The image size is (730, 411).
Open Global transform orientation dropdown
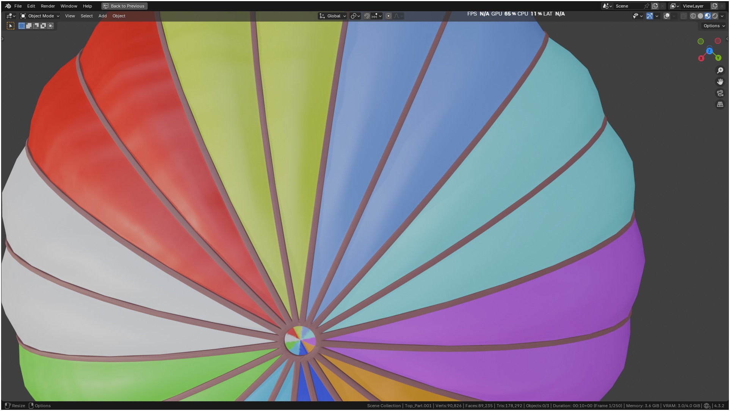coord(332,16)
